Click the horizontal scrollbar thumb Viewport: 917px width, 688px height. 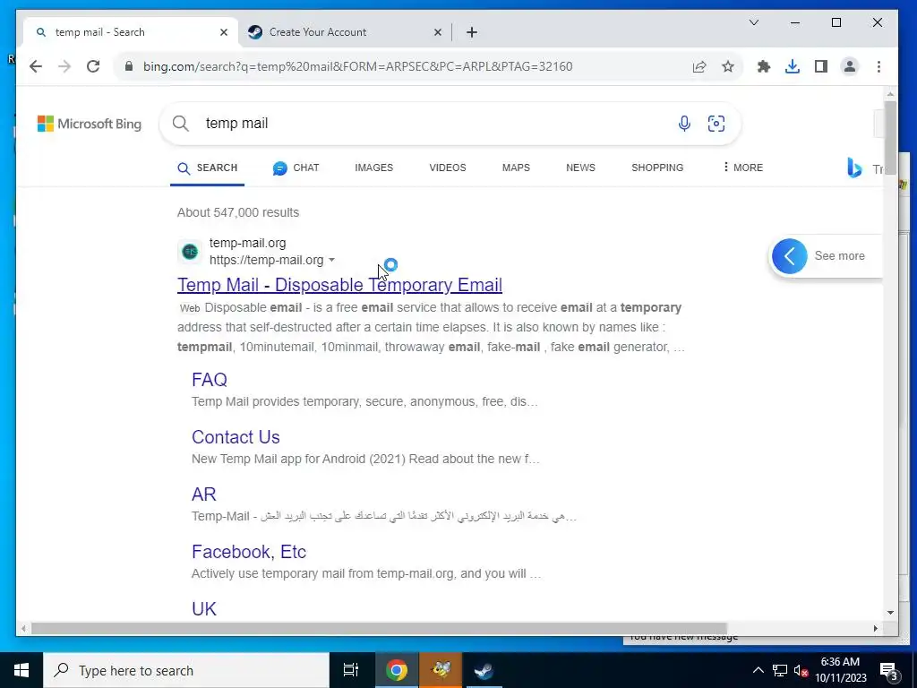coord(379,629)
